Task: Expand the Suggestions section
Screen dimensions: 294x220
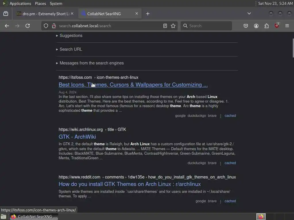Action: pyautogui.click(x=71, y=36)
